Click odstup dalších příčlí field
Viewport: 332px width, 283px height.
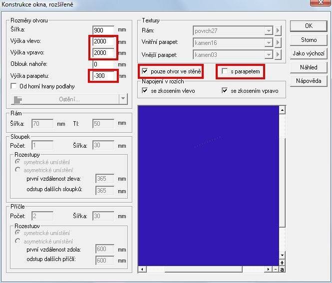pyautogui.click(x=105, y=261)
